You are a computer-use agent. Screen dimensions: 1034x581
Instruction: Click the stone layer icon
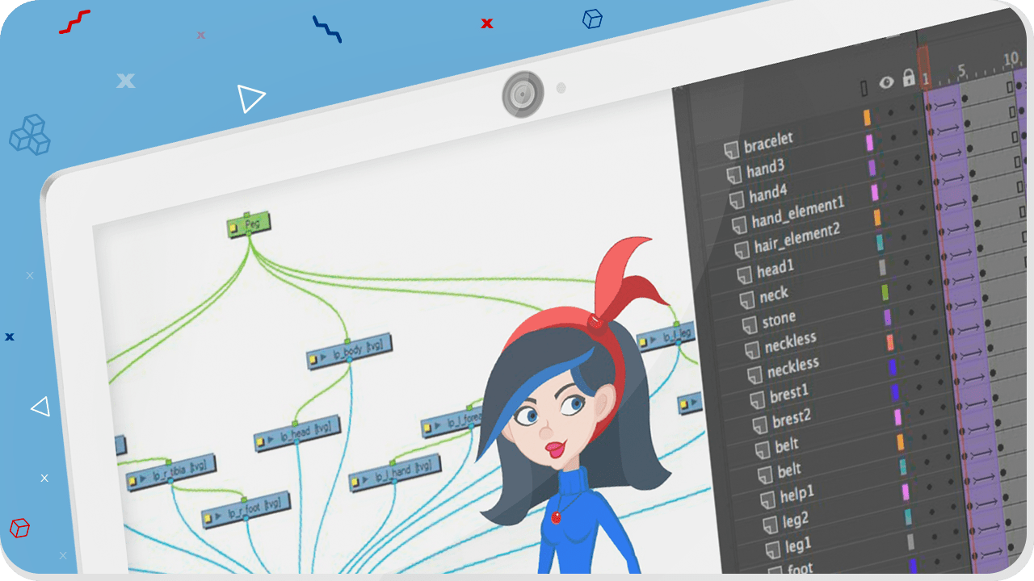[x=750, y=325]
